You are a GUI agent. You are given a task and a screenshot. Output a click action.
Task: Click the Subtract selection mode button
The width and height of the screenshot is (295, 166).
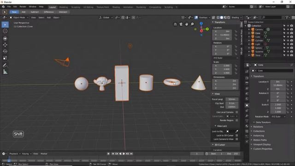coord(35,12)
